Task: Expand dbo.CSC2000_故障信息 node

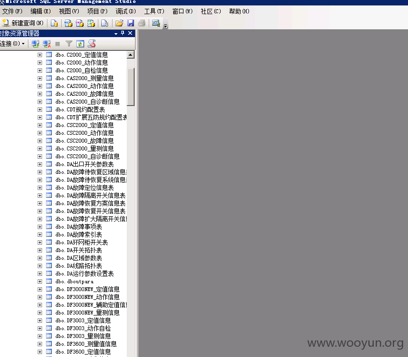Action: [x=40, y=141]
